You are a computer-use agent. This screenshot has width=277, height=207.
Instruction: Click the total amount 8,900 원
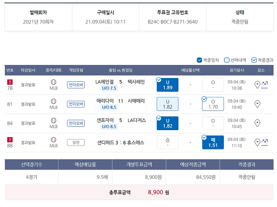(158, 192)
